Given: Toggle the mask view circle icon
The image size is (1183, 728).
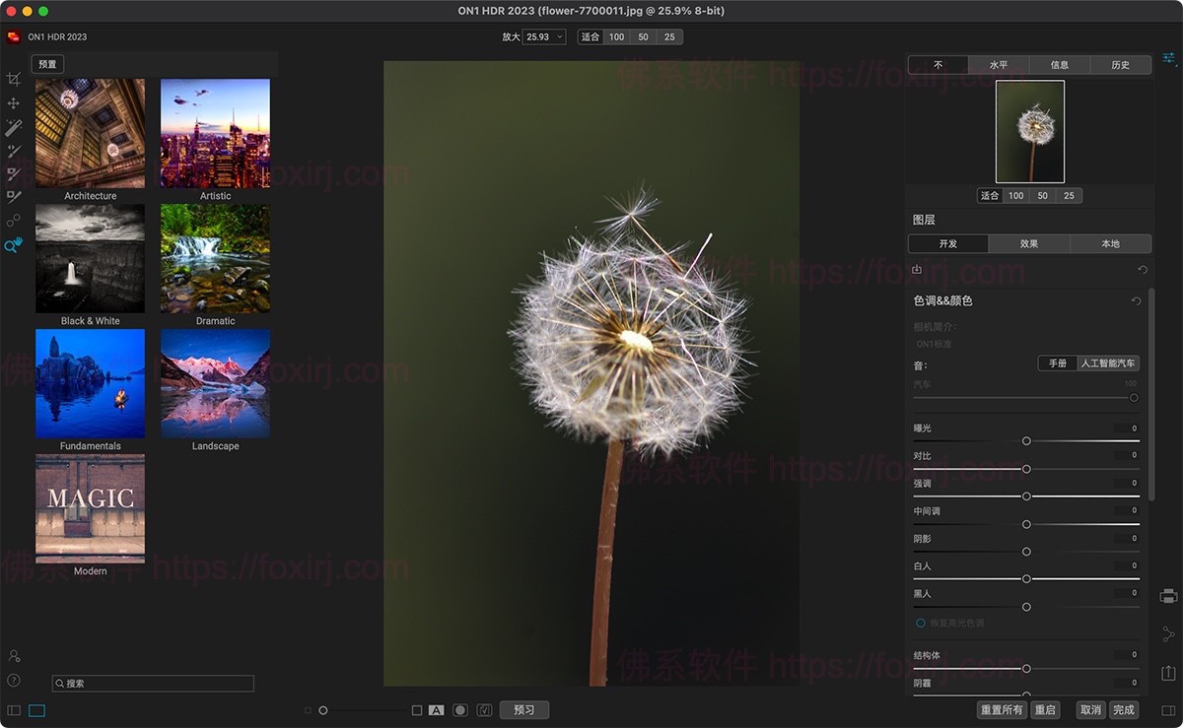Looking at the screenshot, I should point(459,710).
